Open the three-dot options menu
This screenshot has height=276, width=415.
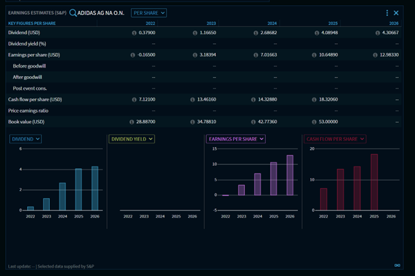click(x=387, y=13)
